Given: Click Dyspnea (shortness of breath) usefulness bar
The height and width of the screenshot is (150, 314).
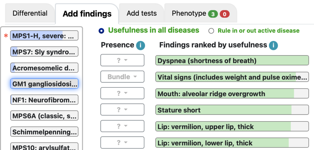Looking at the screenshot, I should (232, 60).
